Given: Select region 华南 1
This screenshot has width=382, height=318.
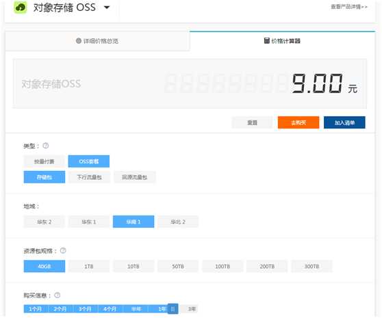Looking at the screenshot, I should pyautogui.click(x=133, y=222).
